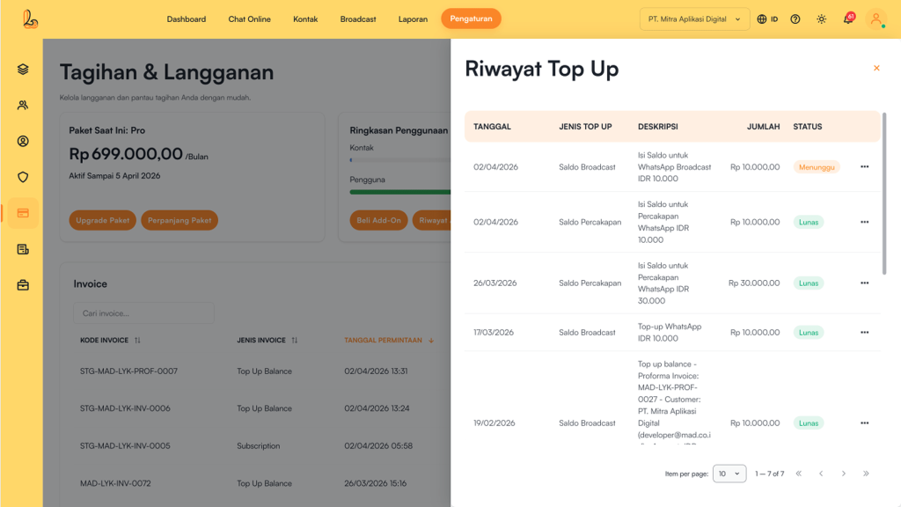The height and width of the screenshot is (507, 901).
Task: Expand the PT. Mitra Aplikasi Digital dropdown
Action: point(694,19)
